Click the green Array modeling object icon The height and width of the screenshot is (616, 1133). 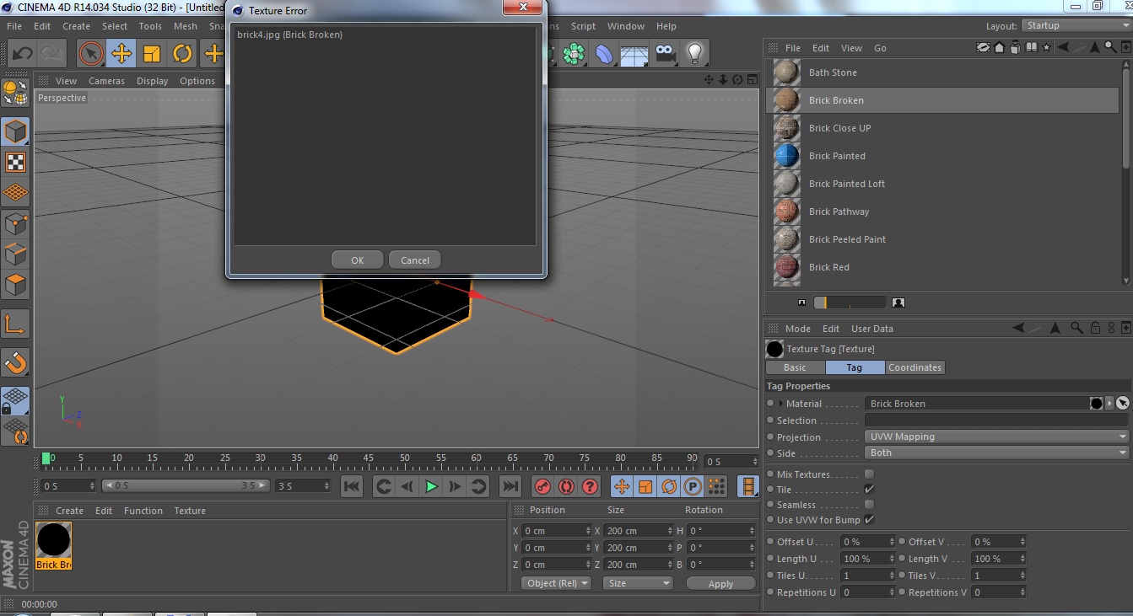[575, 54]
